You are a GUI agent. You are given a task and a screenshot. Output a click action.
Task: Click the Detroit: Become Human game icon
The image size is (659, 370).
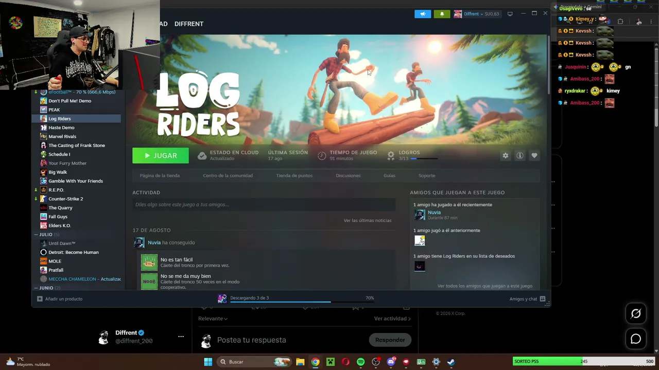[x=43, y=252]
